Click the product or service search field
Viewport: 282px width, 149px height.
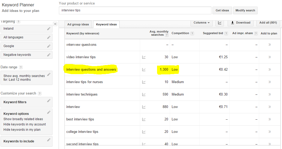tap(135, 10)
